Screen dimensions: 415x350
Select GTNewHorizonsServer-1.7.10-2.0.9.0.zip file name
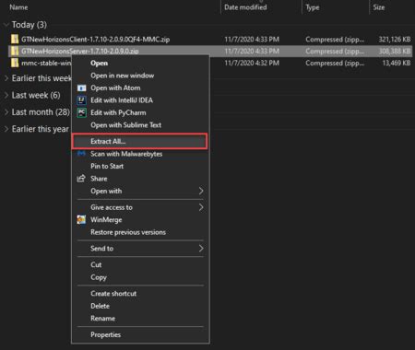[80, 51]
